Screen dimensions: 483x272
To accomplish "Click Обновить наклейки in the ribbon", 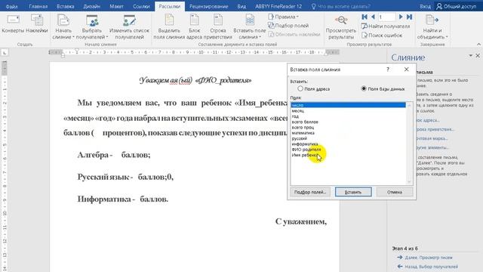I will (294, 34).
